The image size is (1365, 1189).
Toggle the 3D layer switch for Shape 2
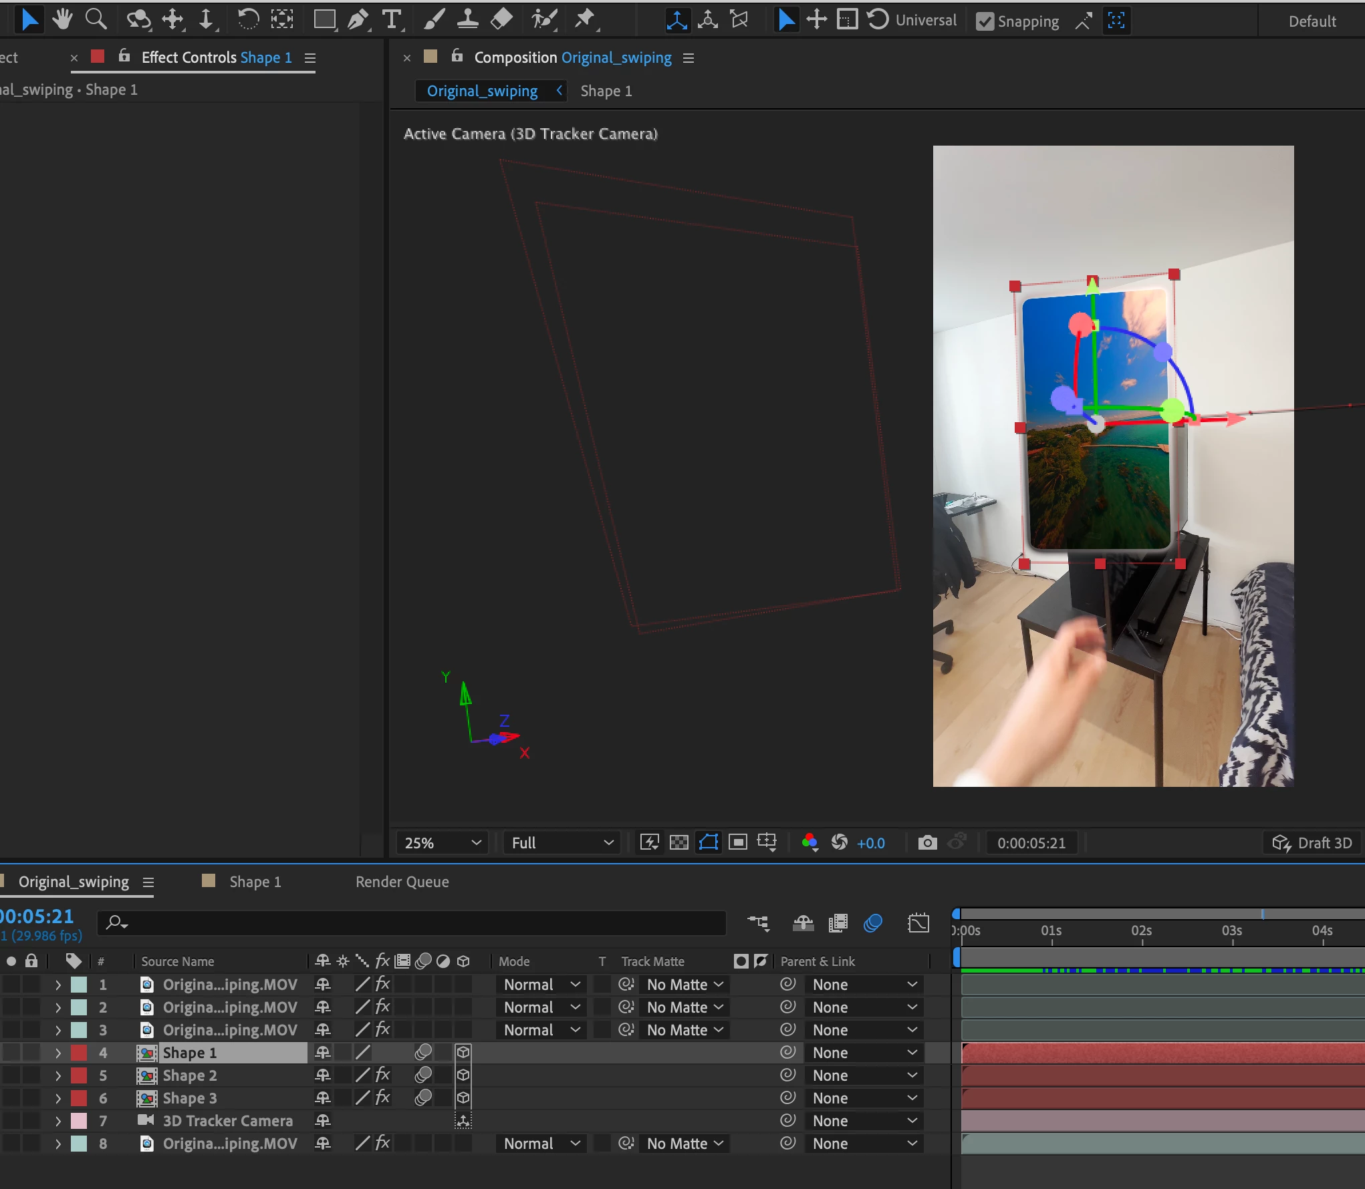pos(463,1075)
